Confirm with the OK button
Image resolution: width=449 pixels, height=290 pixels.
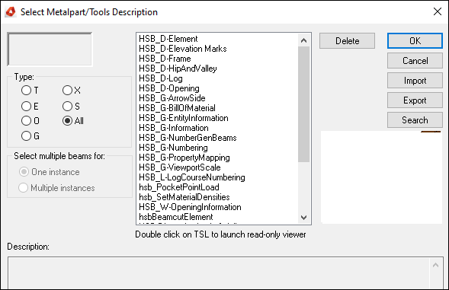(x=415, y=41)
